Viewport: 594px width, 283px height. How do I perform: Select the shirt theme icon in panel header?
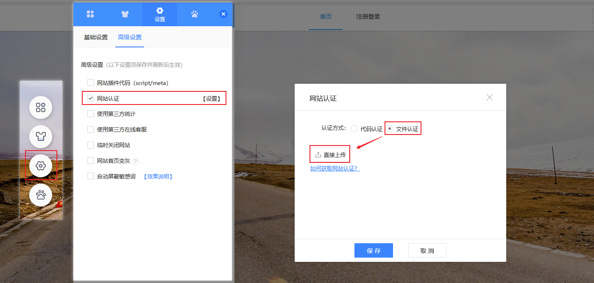[x=125, y=14]
